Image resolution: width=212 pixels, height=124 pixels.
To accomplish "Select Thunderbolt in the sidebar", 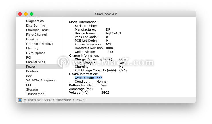I will coord(35,94).
